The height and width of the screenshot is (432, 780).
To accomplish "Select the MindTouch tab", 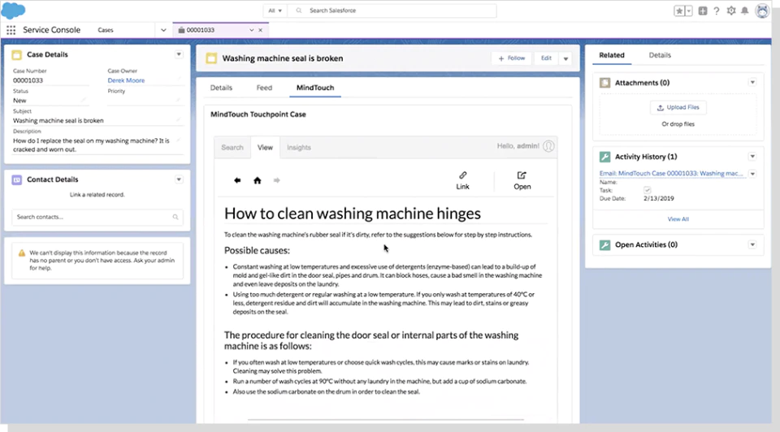I will [315, 88].
